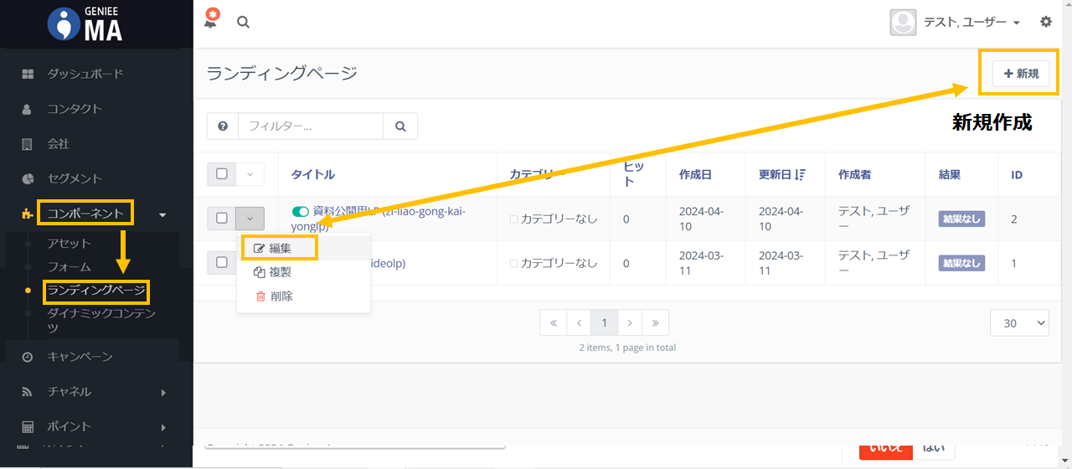
Task: Expand the ポイント menu arrow
Action: pyautogui.click(x=163, y=428)
